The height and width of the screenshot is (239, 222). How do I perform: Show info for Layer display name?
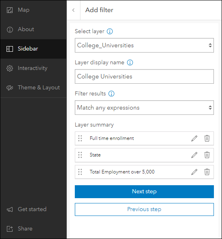tap(130, 63)
